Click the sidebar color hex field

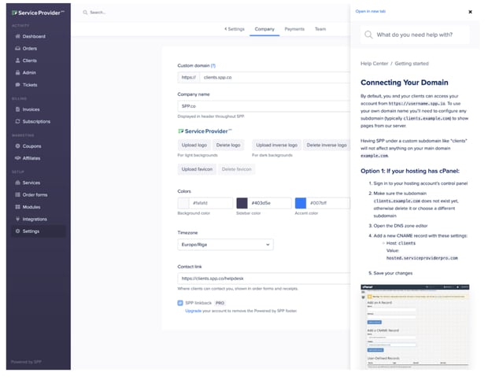pyautogui.click(x=269, y=203)
